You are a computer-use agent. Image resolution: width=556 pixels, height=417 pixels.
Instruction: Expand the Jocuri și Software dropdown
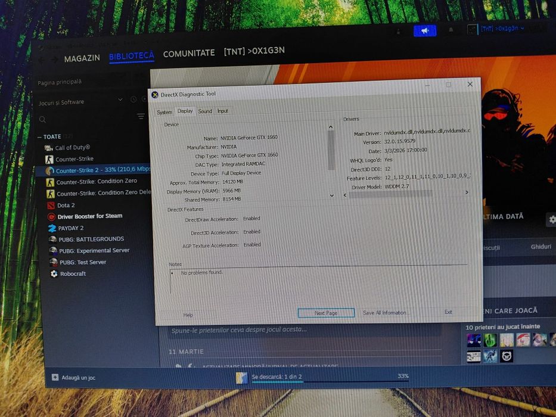(x=120, y=99)
